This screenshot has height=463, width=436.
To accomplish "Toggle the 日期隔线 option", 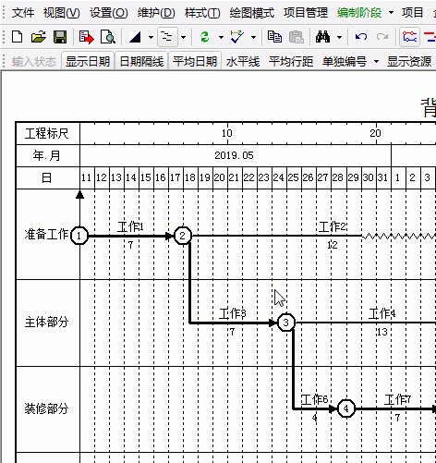I will coord(141,61).
